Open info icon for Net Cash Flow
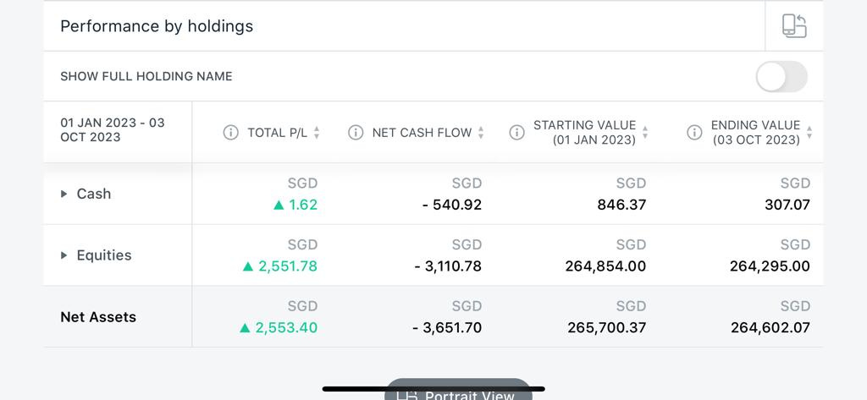 (356, 133)
